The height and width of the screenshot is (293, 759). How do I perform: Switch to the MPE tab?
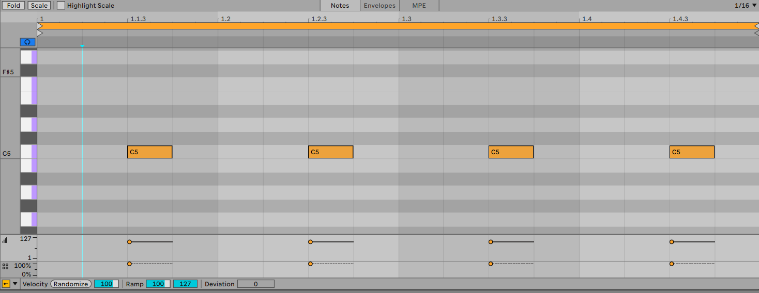click(x=419, y=6)
